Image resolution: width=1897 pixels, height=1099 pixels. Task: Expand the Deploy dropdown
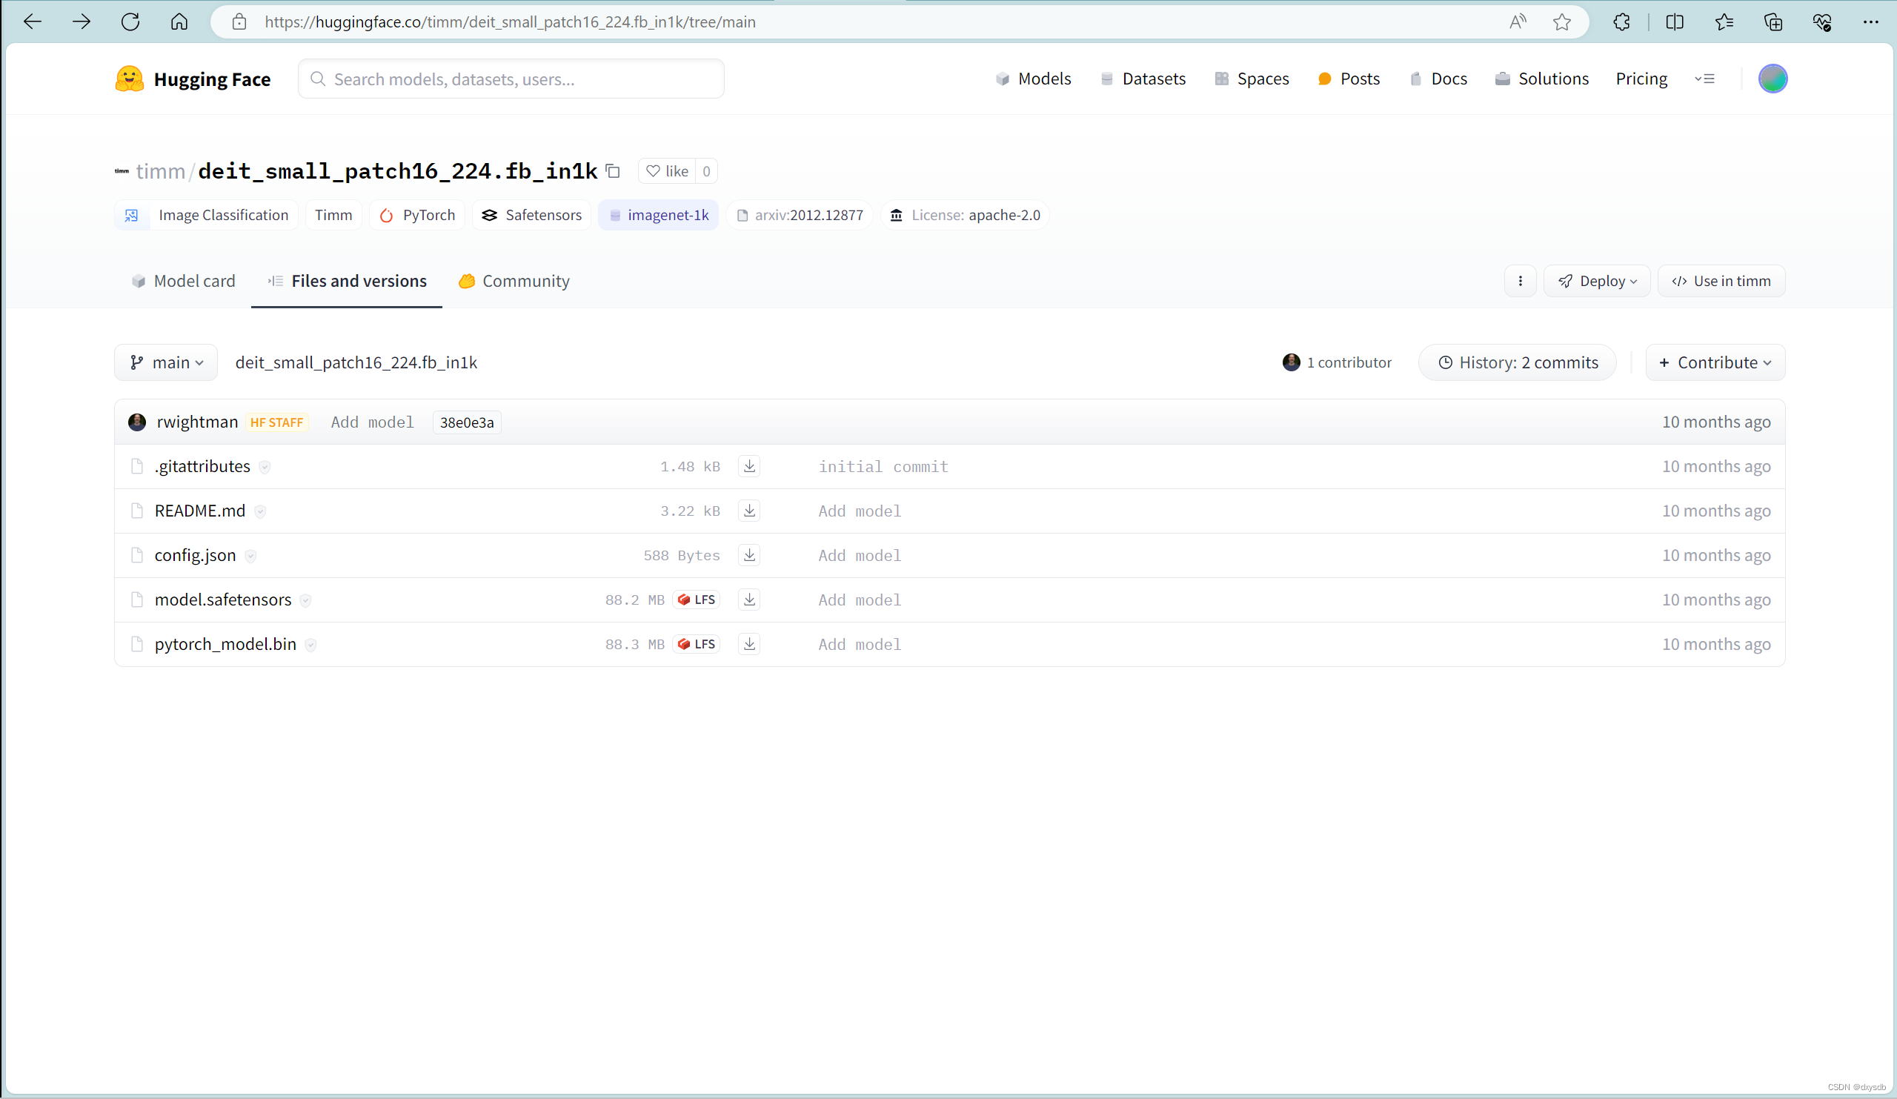click(1597, 281)
